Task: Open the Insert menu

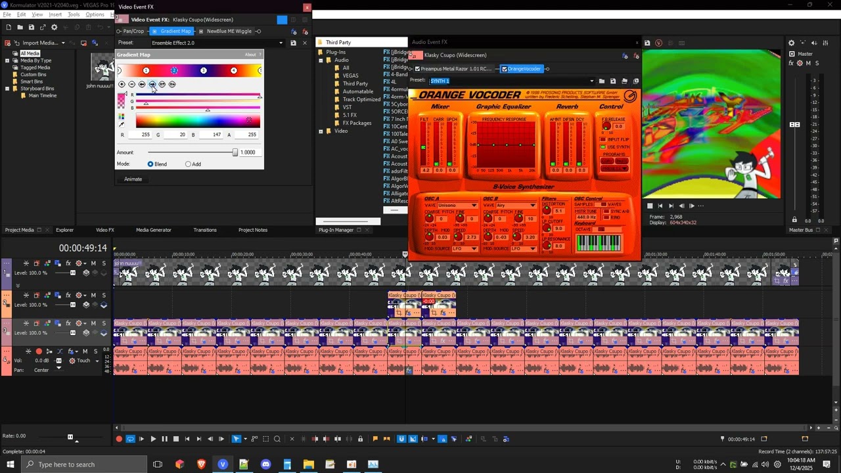Action: [x=55, y=14]
